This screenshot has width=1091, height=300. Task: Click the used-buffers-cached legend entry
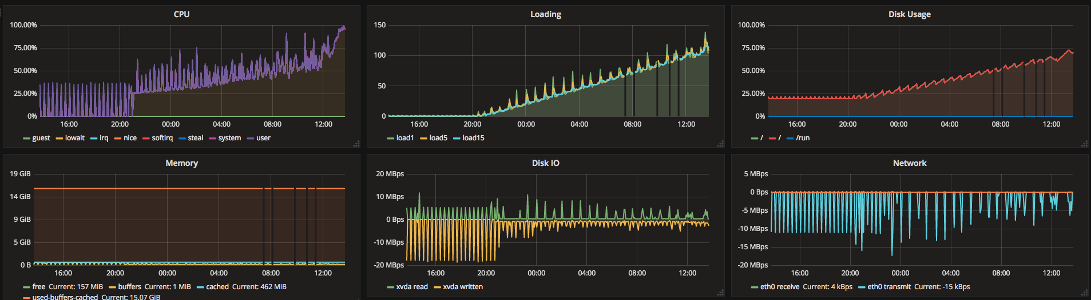tap(65, 297)
